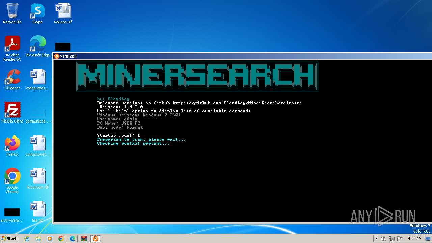This screenshot has height=243, width=432.
Task: Click the "Version: 1.4.7.0" line
Action: click(x=121, y=107)
